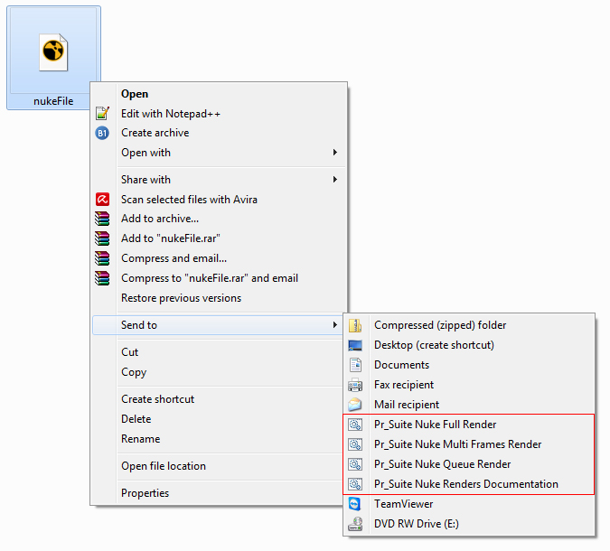
Task: Click the TeamViewer icon in Send to
Action: pos(355,504)
